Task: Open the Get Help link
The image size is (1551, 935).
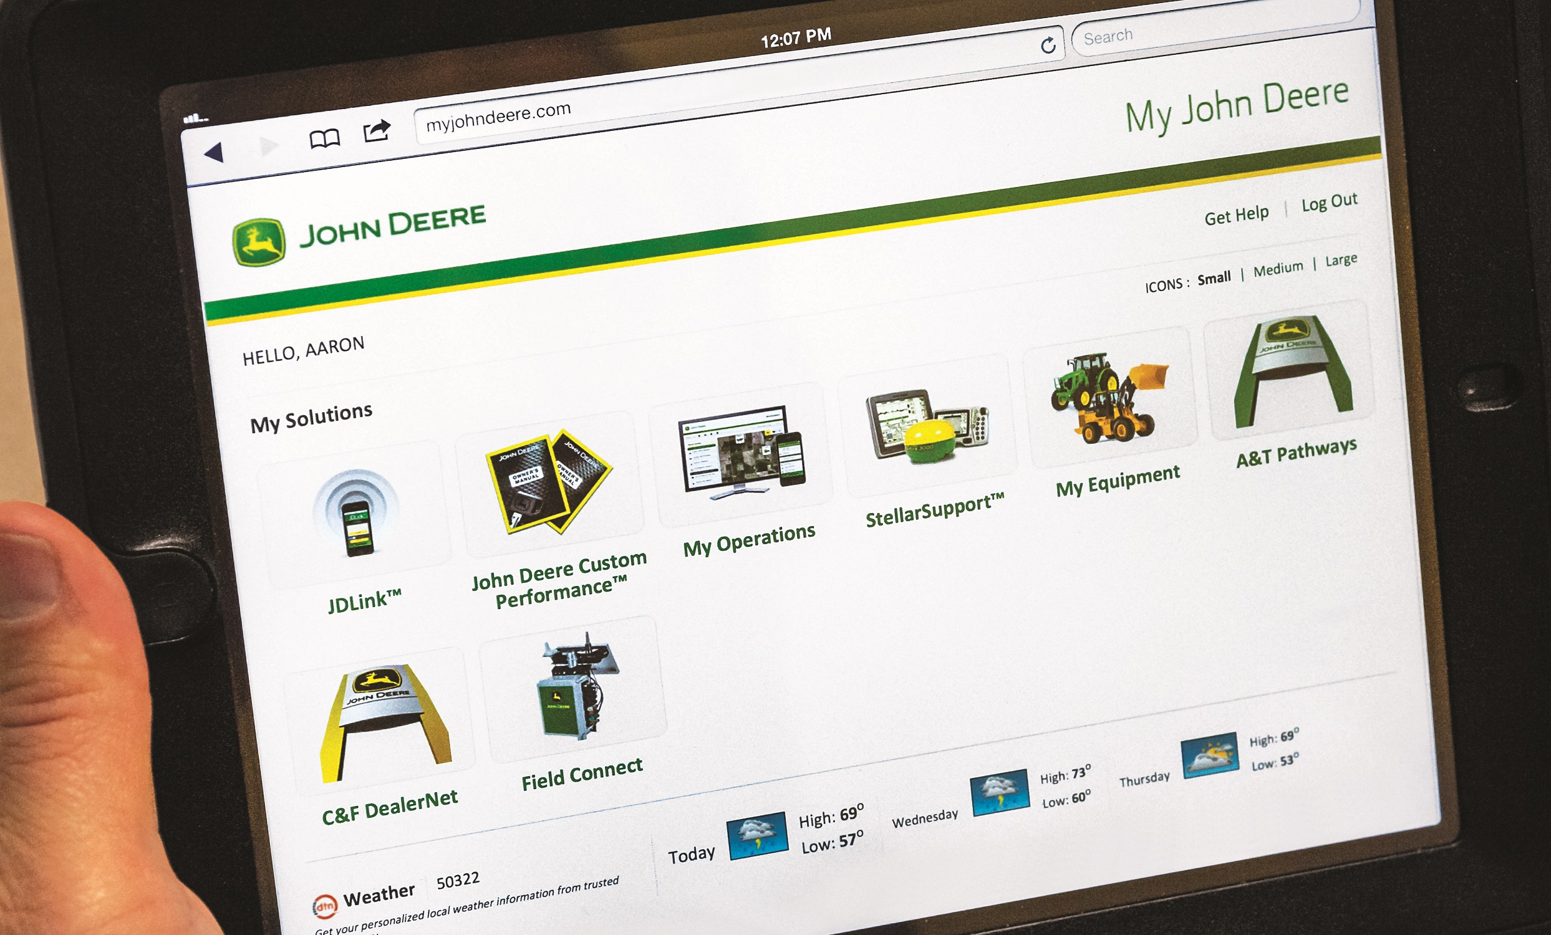Action: (x=1236, y=216)
